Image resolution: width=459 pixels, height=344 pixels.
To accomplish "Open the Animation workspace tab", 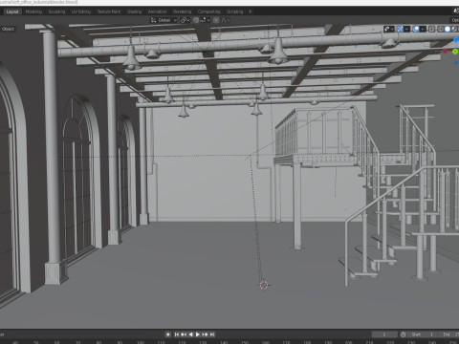I will point(157,11).
